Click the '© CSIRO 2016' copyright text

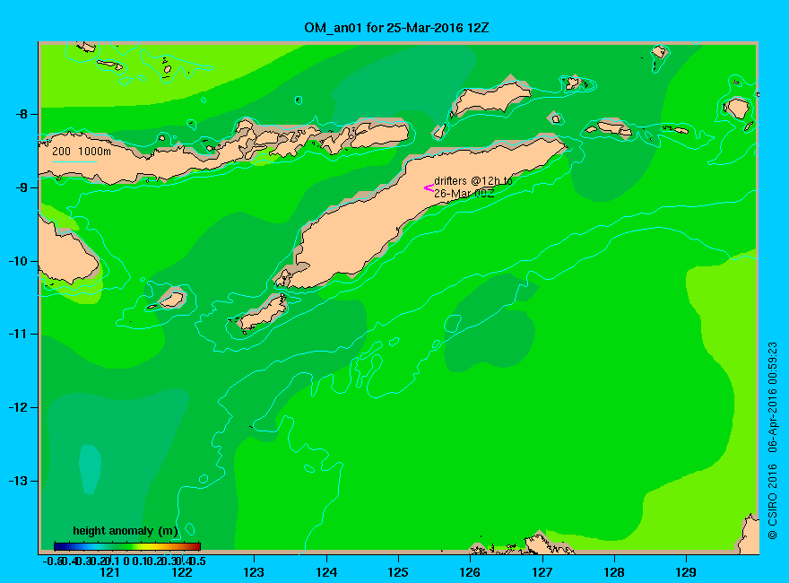tap(772, 501)
